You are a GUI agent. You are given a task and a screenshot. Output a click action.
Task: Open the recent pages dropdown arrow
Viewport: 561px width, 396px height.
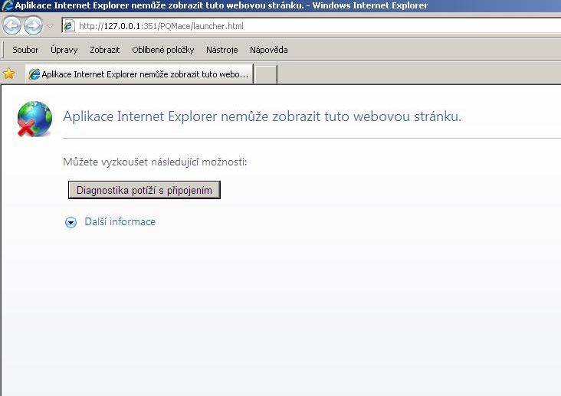pos(51,26)
